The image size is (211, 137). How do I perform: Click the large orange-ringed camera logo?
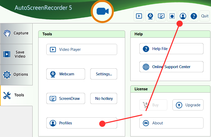[x=102, y=11]
